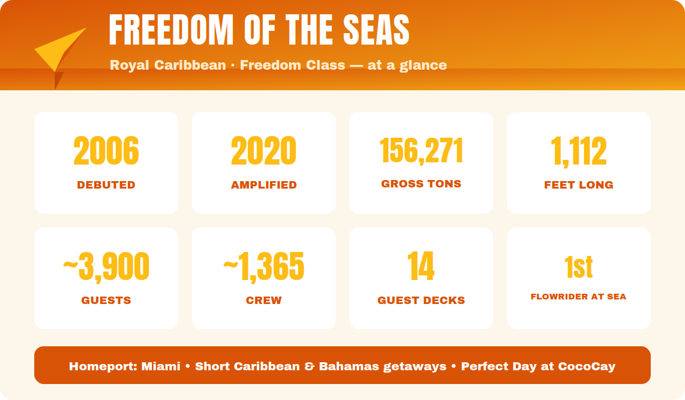
Task: Open the 2006 Debuted card
Action: pos(106,163)
